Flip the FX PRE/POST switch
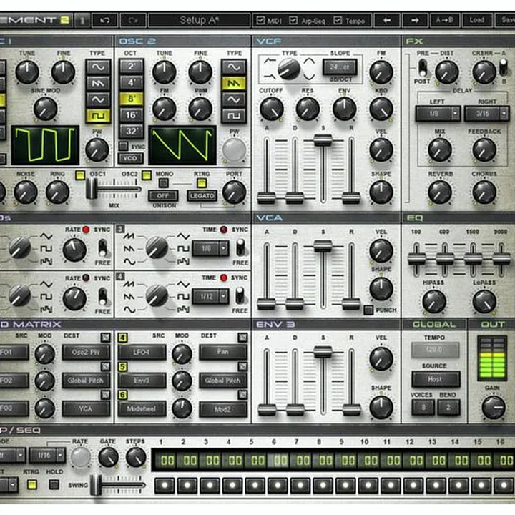Viewport: 515px width, 515px height. 423,68
